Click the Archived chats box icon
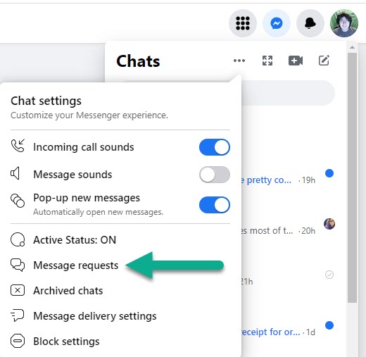The height and width of the screenshot is (357, 366). (x=18, y=290)
